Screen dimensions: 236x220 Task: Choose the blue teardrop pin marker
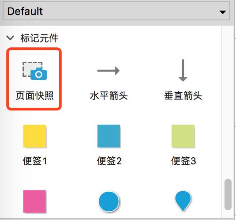pyautogui.click(x=183, y=201)
